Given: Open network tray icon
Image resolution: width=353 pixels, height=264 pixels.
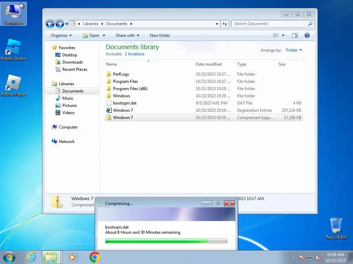Looking at the screenshot, I should [x=310, y=257].
